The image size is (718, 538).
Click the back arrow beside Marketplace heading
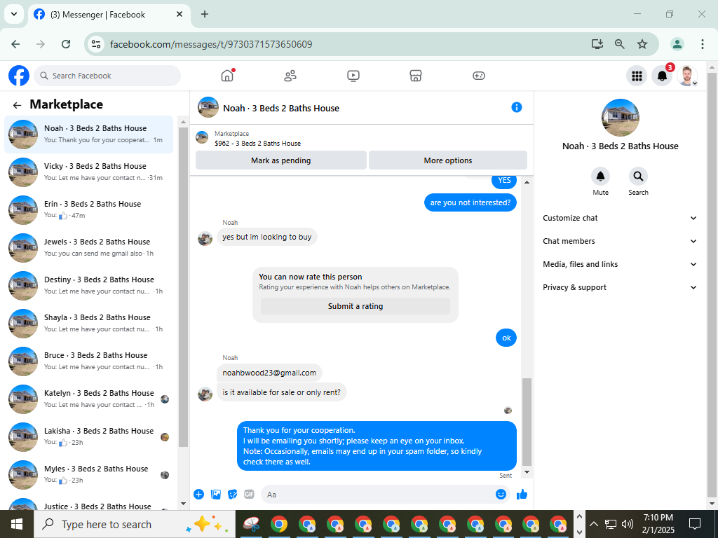(17, 105)
